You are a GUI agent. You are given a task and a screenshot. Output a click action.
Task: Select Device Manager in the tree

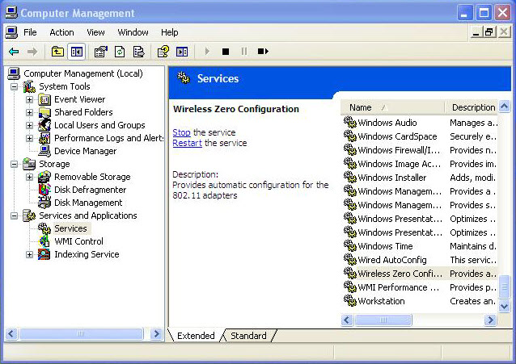pos(85,151)
